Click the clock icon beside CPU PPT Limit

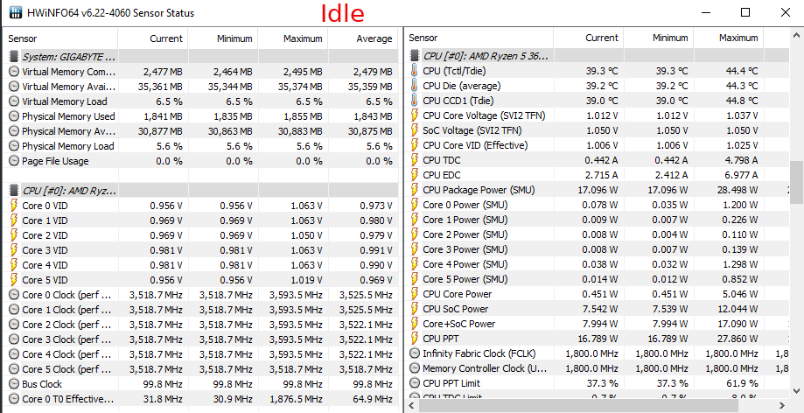415,383
